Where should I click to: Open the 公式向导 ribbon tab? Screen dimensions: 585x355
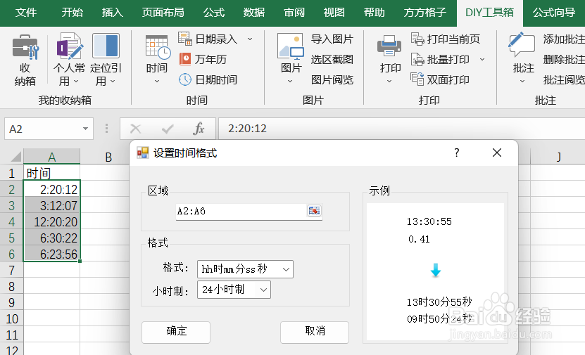point(554,13)
